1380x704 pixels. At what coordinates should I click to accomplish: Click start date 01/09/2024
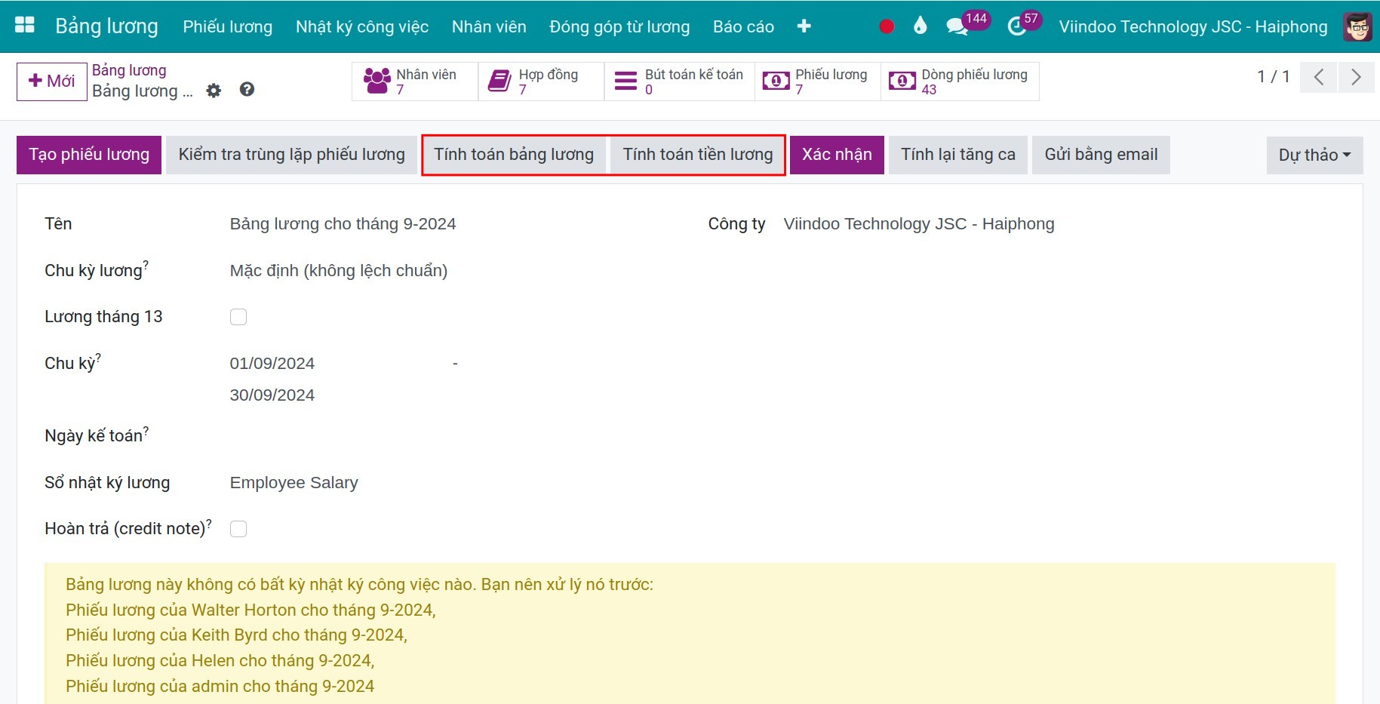tap(272, 364)
